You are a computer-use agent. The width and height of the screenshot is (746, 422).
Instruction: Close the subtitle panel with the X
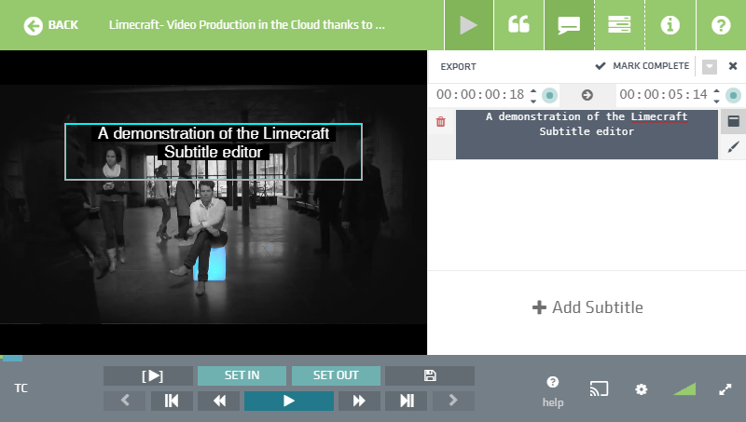coord(733,66)
